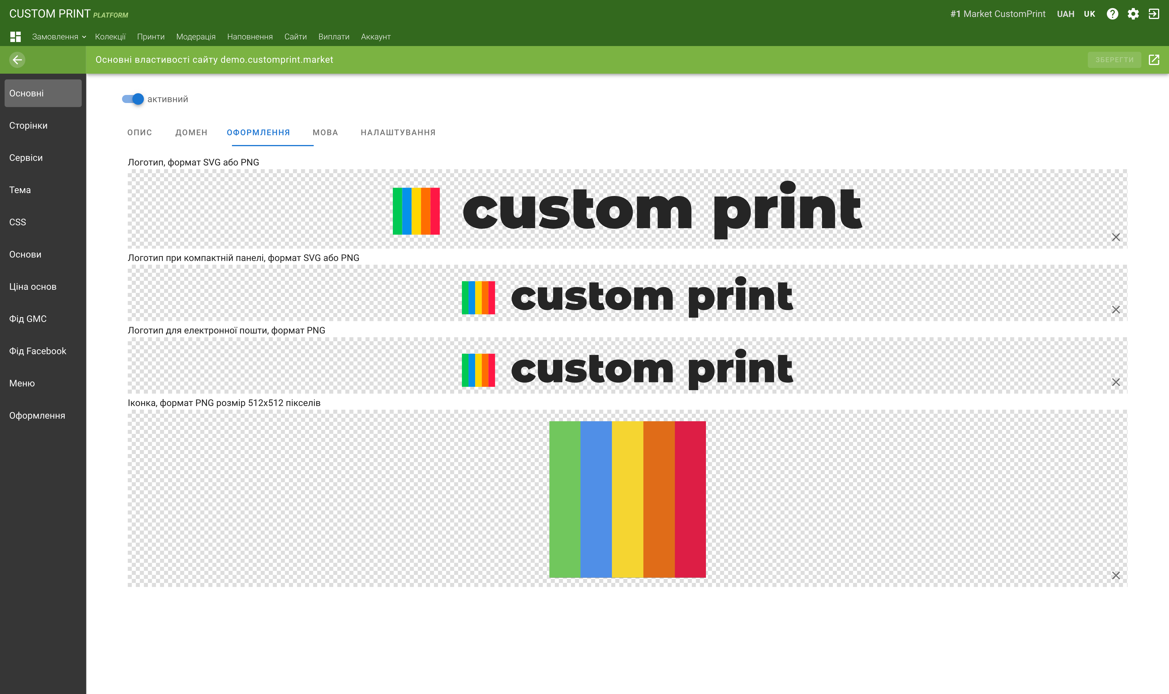1169x694 pixels.
Task: Open Тема in the sidebar
Action: 43,190
